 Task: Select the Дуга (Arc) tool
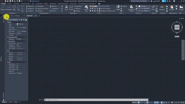pyautogui.click(x=19, y=8)
